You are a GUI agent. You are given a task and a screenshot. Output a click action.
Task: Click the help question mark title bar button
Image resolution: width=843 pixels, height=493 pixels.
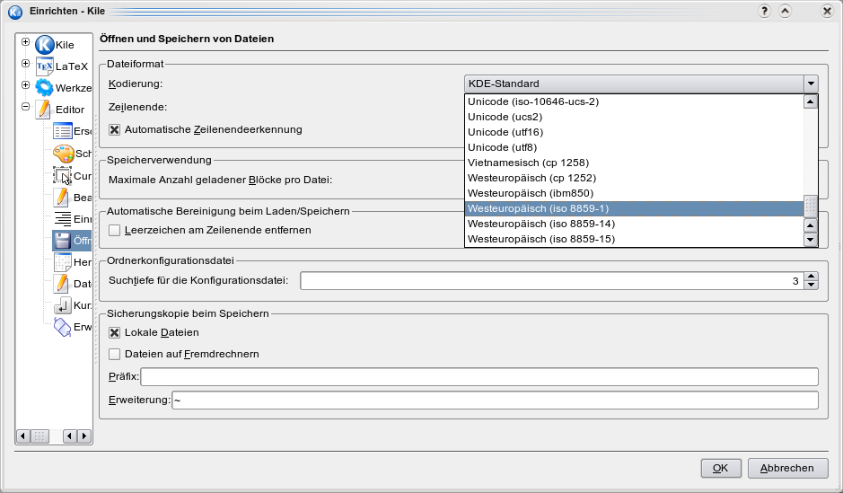point(764,11)
